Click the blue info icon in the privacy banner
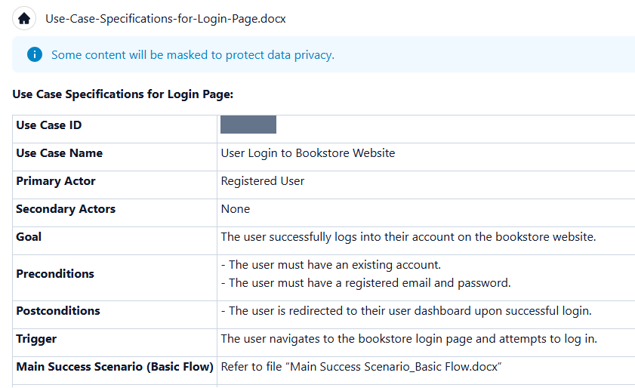Screen dimensions: 635x388 35,54
